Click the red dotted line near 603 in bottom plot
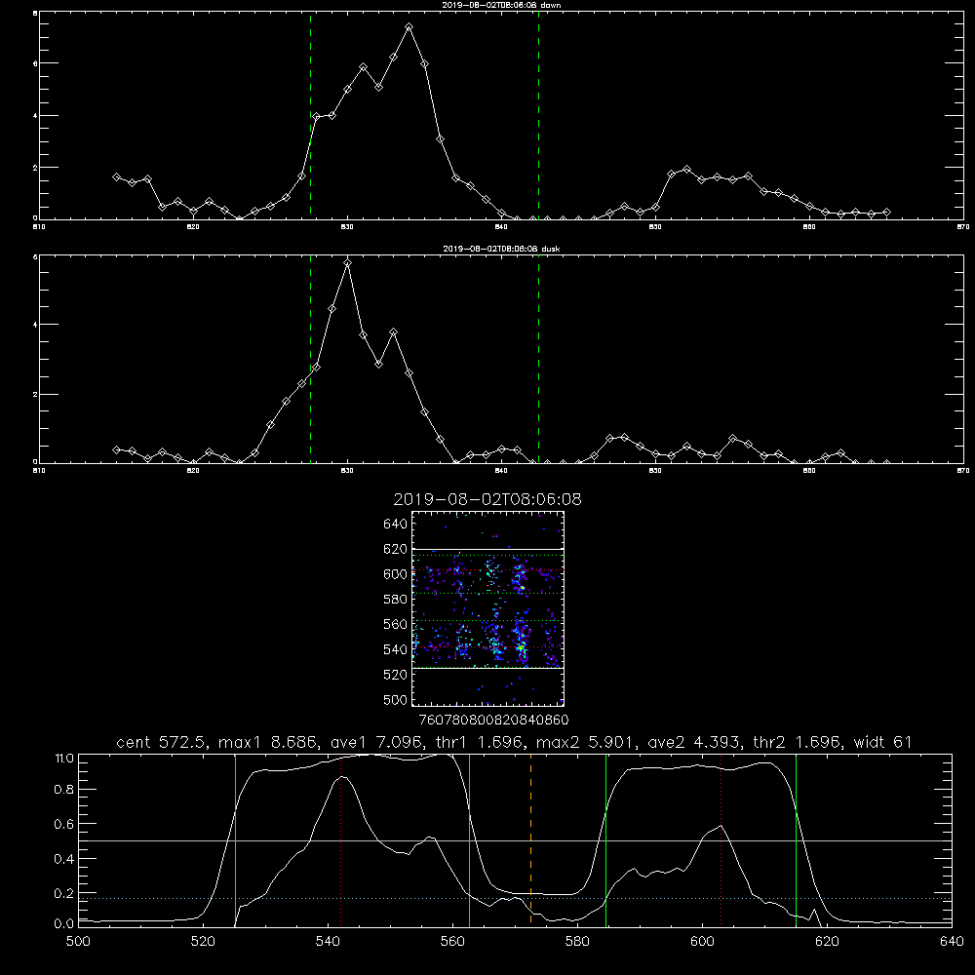The height and width of the screenshot is (975, 975). pos(721,839)
